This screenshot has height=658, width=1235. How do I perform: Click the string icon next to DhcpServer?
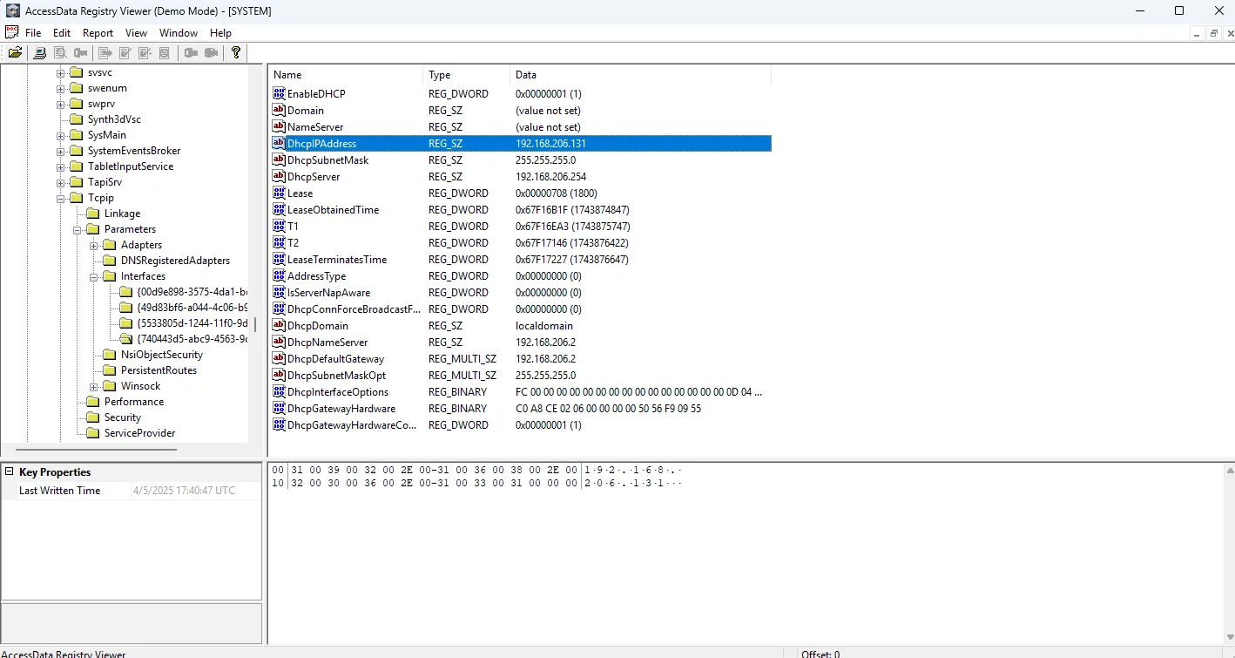pos(279,177)
